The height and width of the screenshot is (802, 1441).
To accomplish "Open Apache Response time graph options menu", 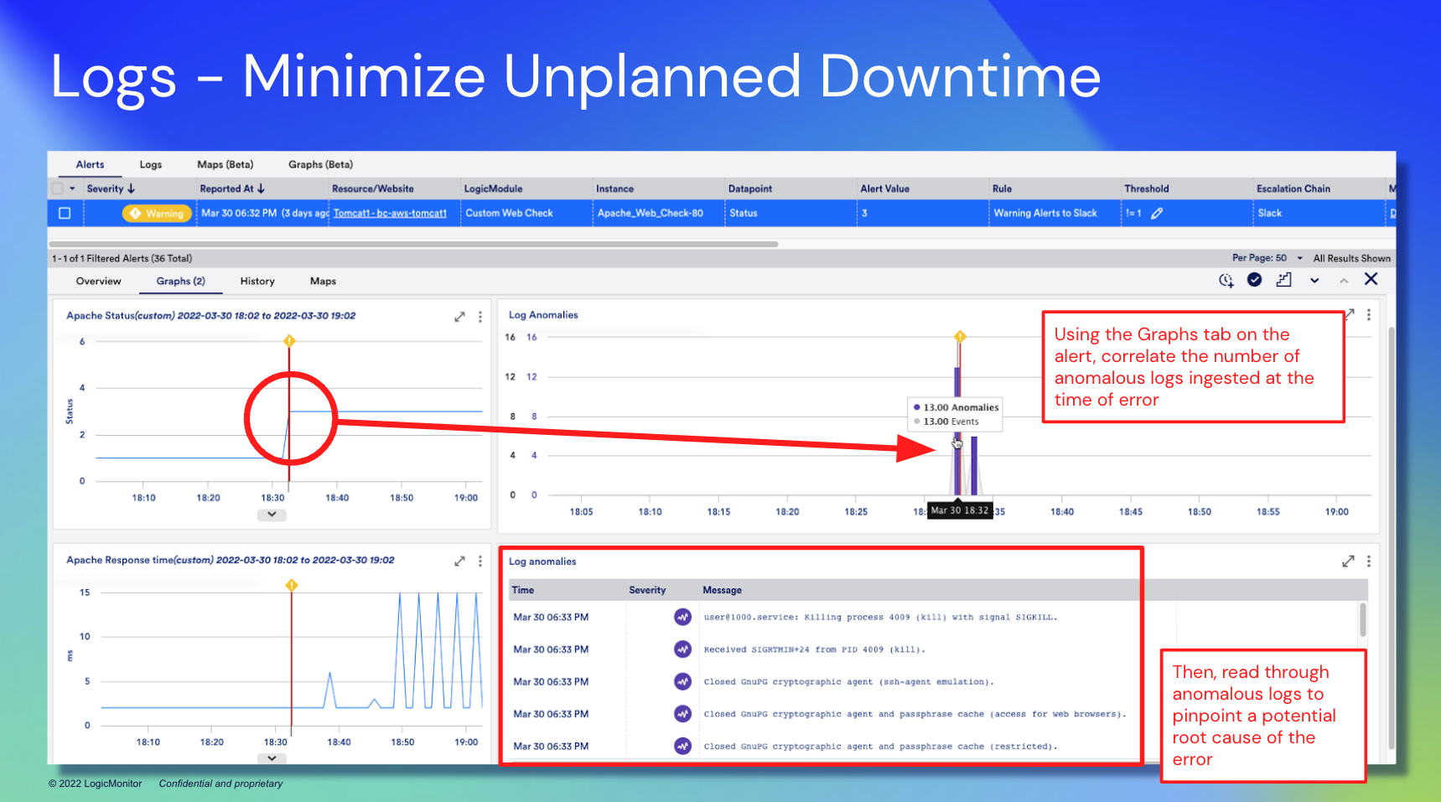I will [480, 561].
